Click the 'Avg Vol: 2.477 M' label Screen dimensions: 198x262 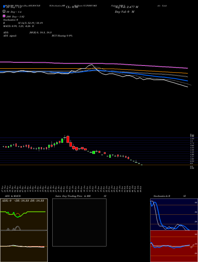126,7
